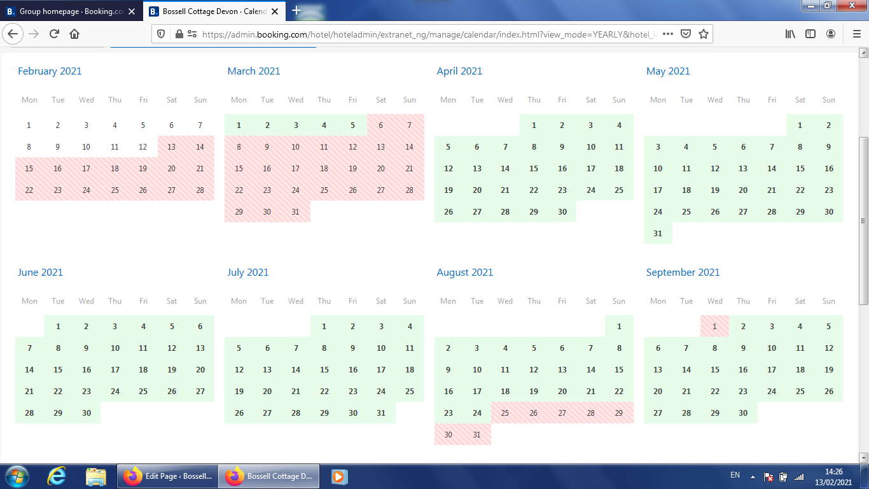Image resolution: width=869 pixels, height=489 pixels.
Task: Go to the browser Home icon
Action: [74, 34]
